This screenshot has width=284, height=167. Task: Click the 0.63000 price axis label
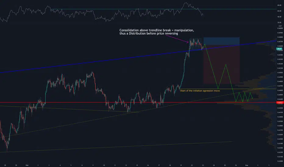[280, 161]
